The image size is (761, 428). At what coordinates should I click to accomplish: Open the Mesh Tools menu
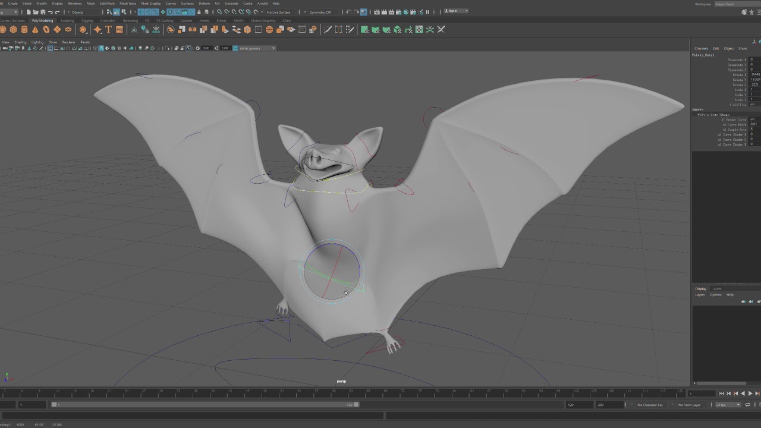(128, 4)
